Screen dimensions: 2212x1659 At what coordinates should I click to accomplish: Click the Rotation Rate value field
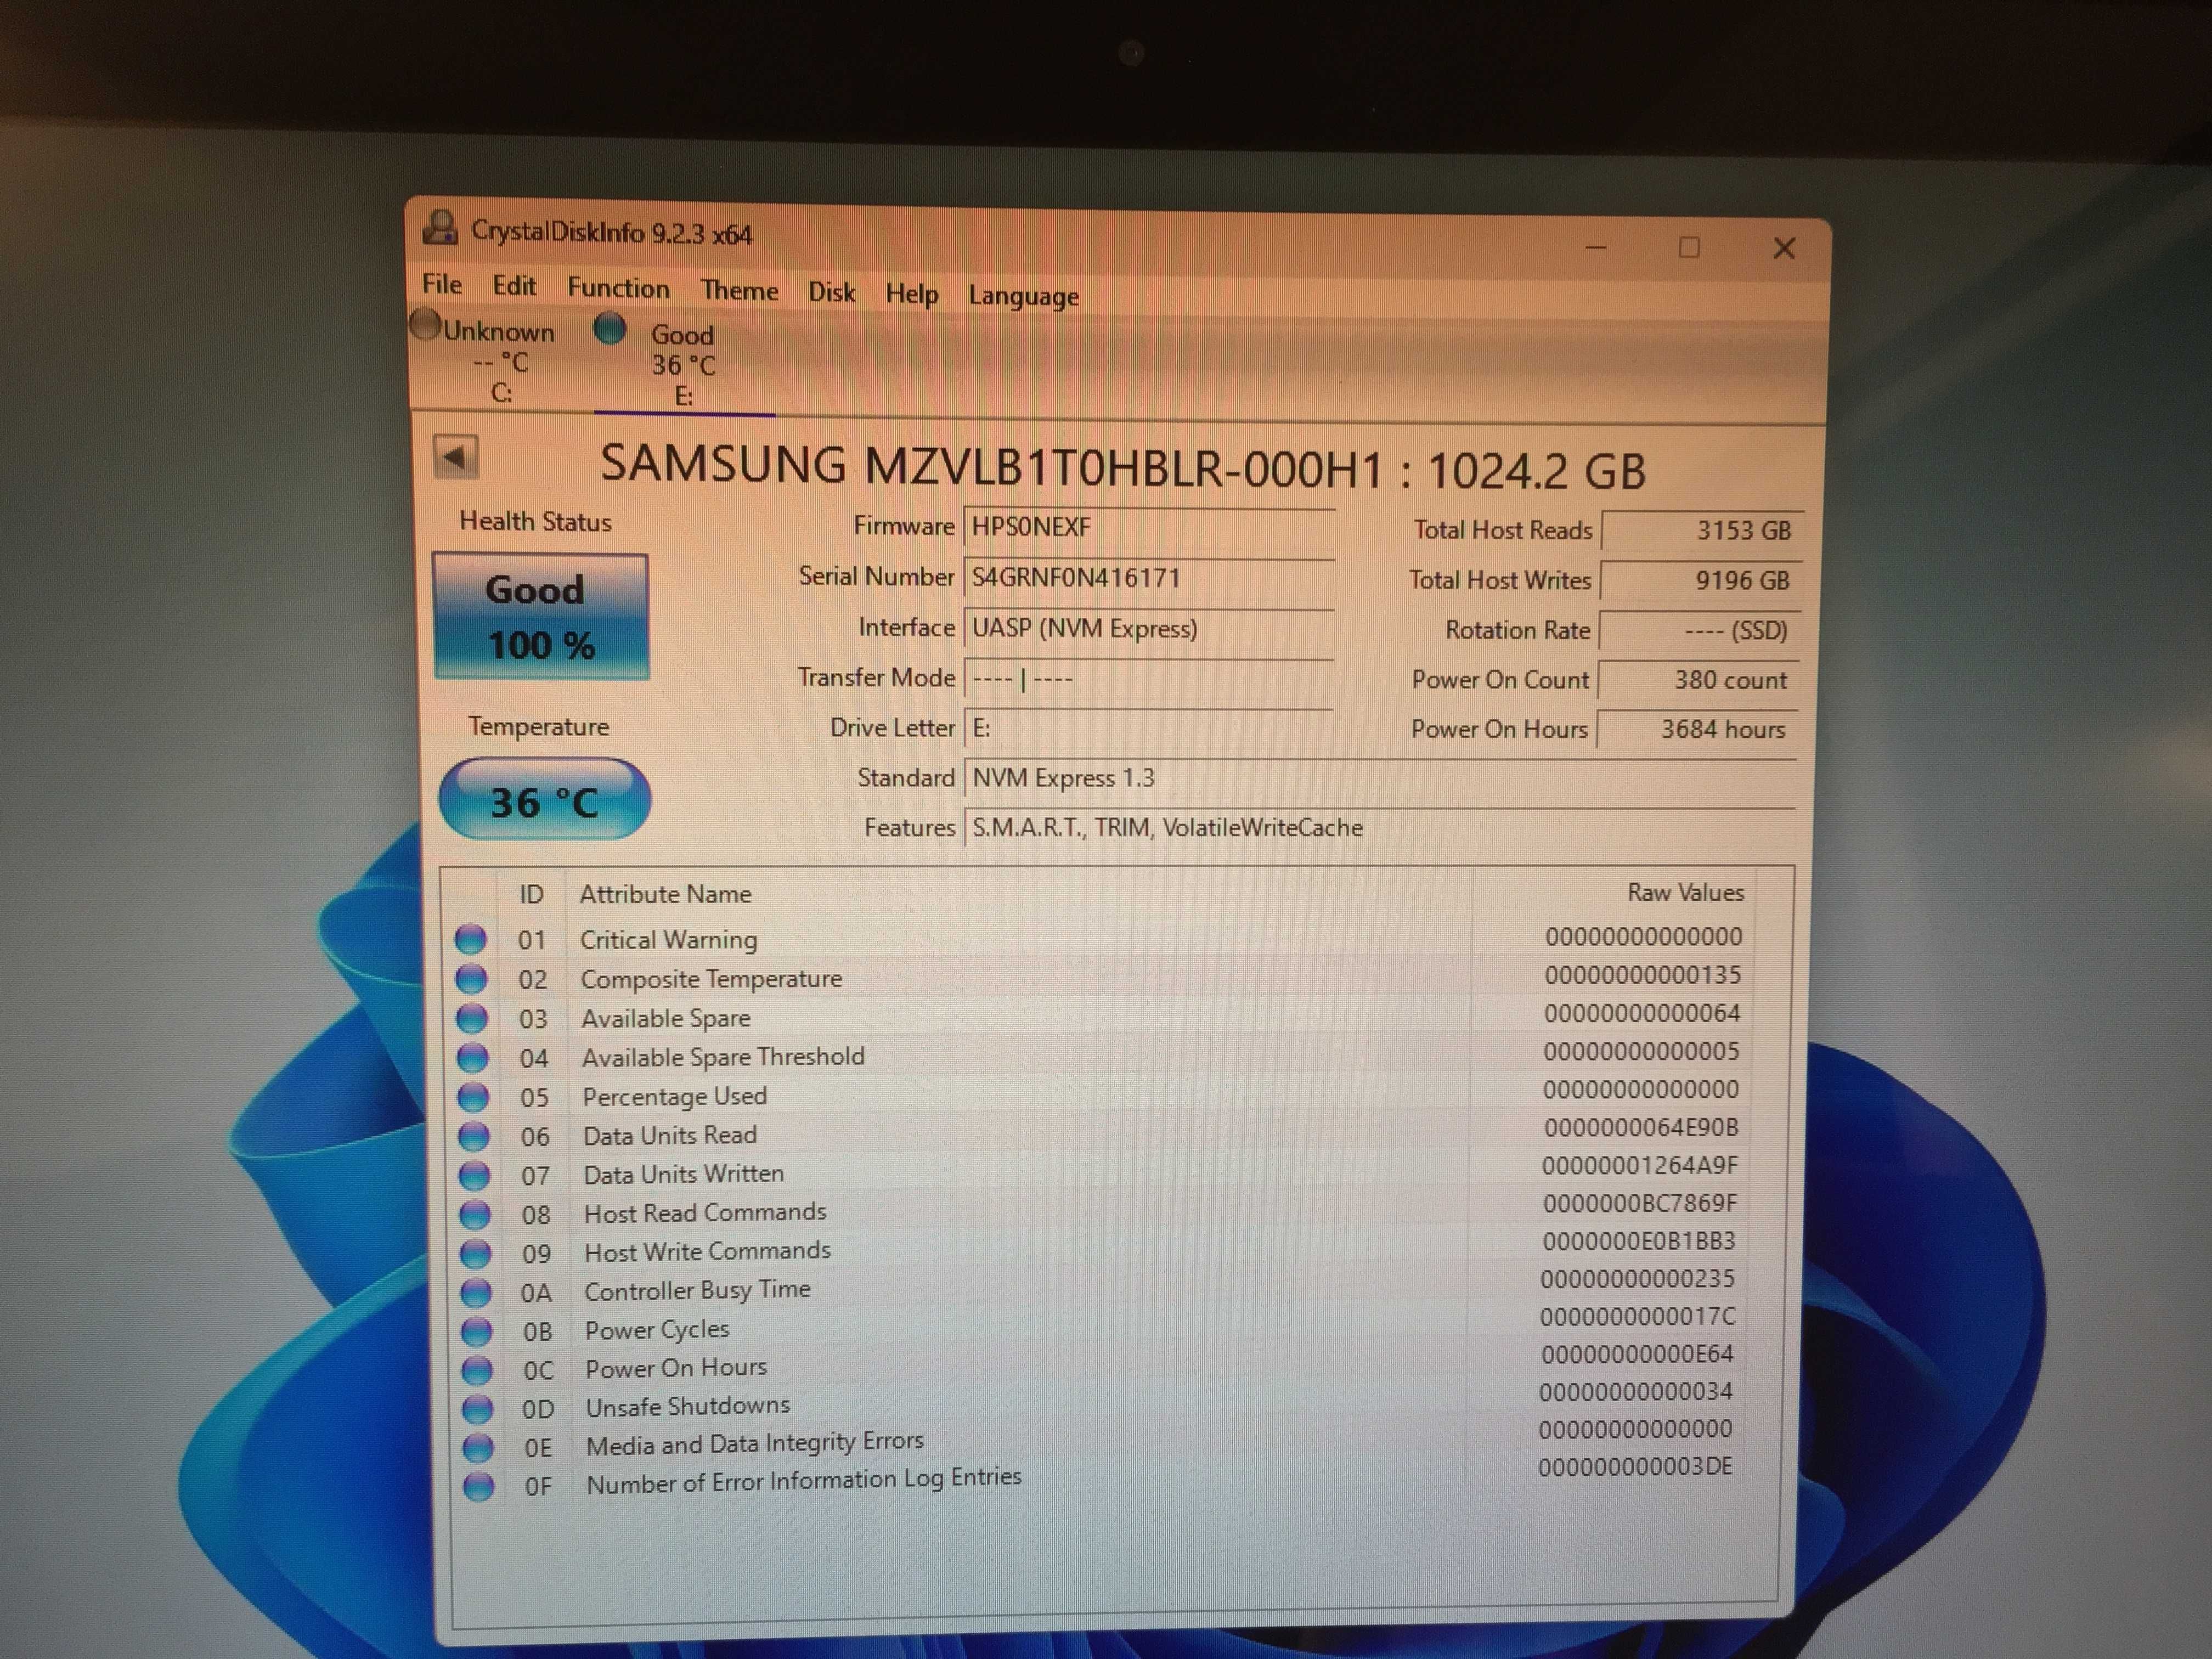coord(1700,630)
